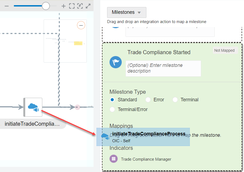Choose the Terminal/Error milestone type
Image resolution: width=244 pixels, height=172 pixels.
tap(112, 109)
